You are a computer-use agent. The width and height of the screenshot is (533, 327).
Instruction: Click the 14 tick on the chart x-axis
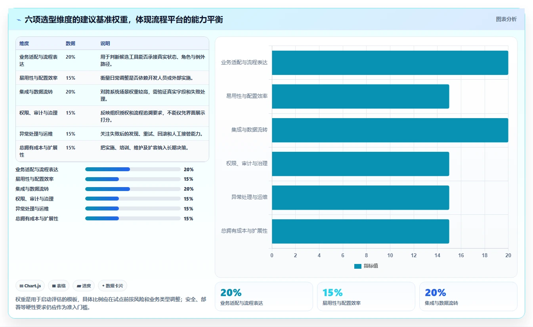click(437, 256)
